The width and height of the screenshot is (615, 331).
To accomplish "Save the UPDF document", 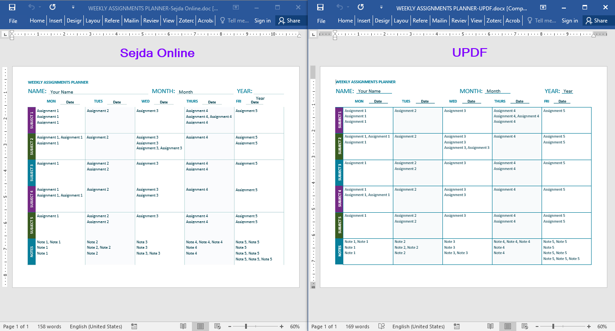I will tap(320, 7).
